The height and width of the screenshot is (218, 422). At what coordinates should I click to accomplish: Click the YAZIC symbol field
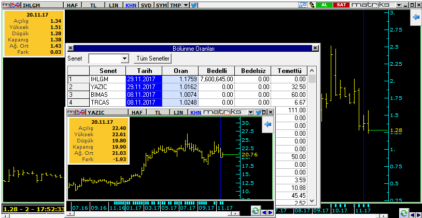[x=107, y=112]
